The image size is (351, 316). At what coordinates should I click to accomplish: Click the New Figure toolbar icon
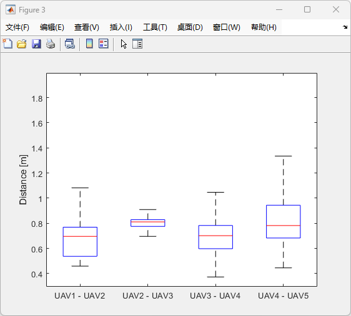tap(7, 44)
